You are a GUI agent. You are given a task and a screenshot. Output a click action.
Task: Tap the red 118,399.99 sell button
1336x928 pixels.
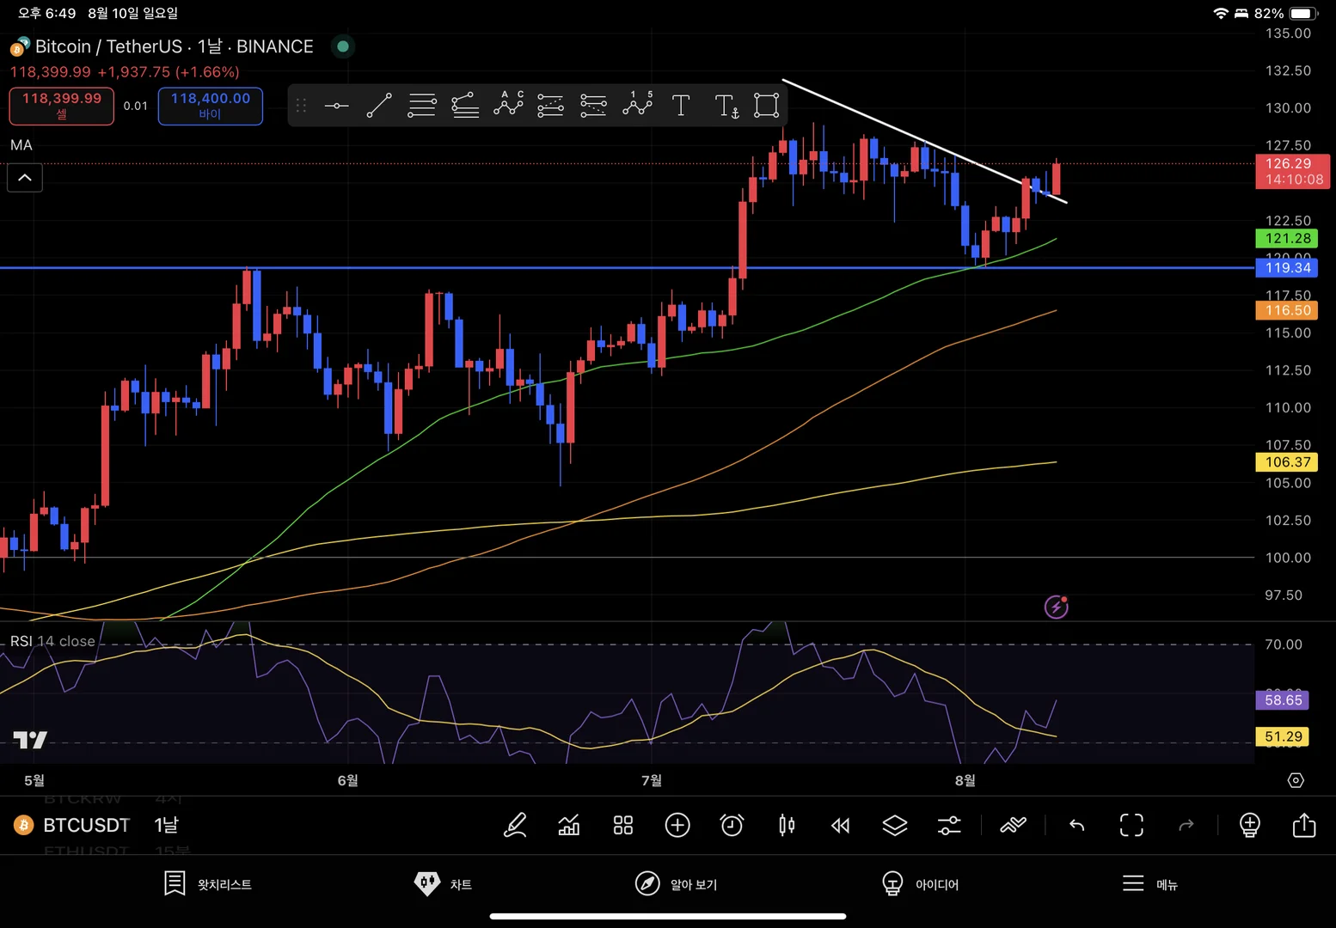click(x=62, y=106)
